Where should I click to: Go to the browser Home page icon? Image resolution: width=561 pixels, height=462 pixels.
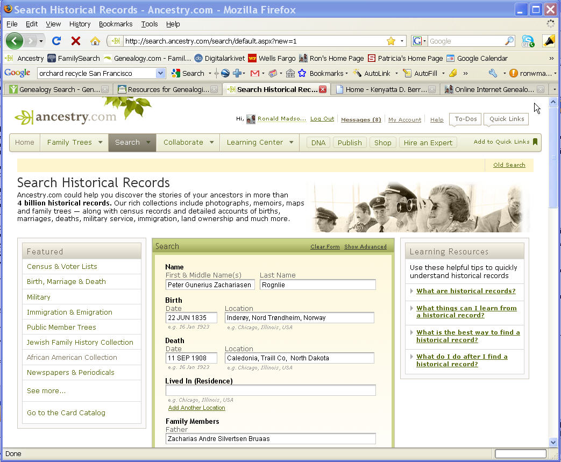pyautogui.click(x=95, y=41)
